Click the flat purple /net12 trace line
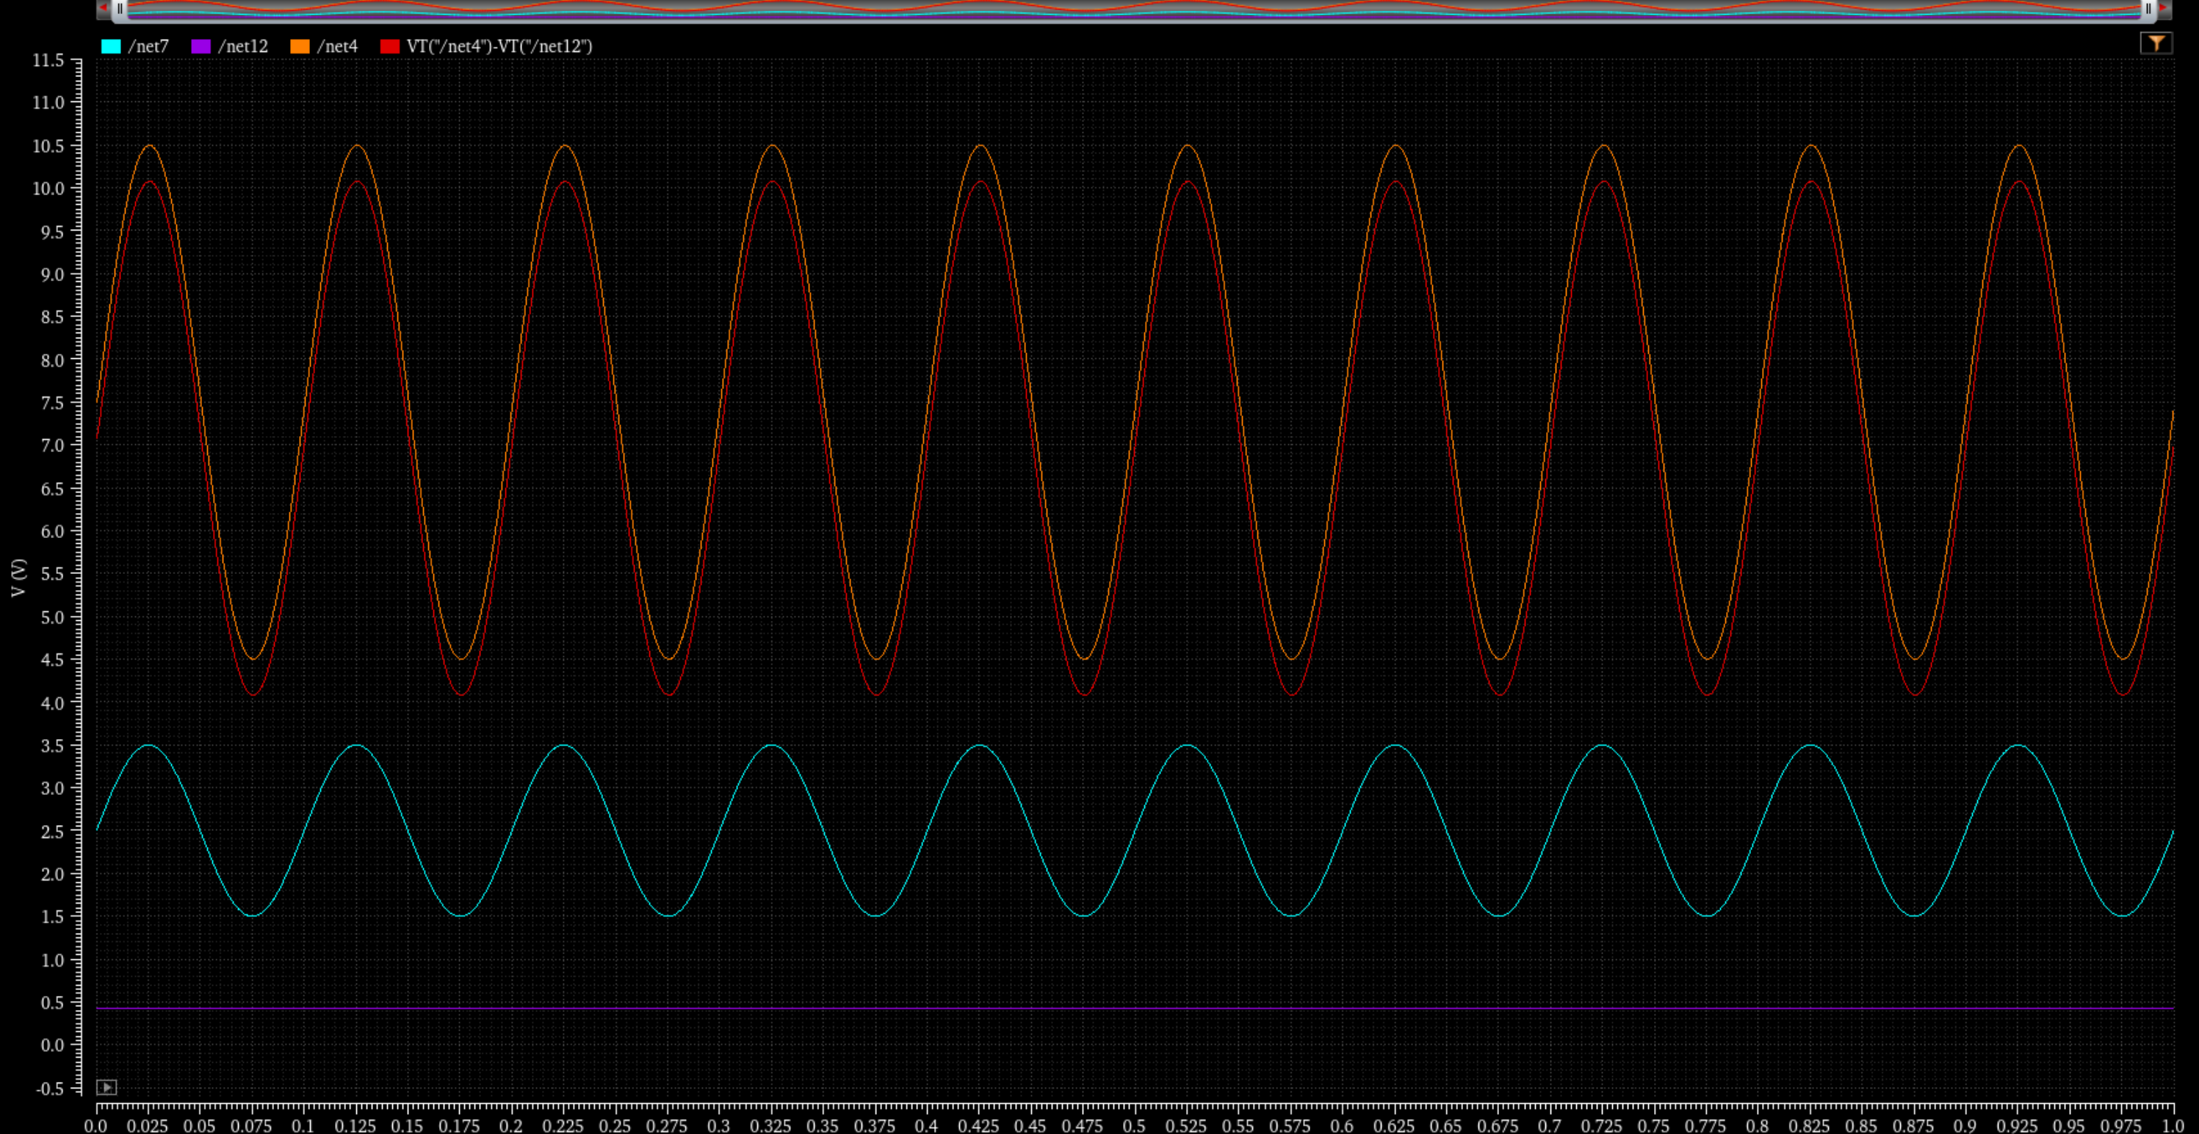The width and height of the screenshot is (2199, 1134). pos(1110,1008)
